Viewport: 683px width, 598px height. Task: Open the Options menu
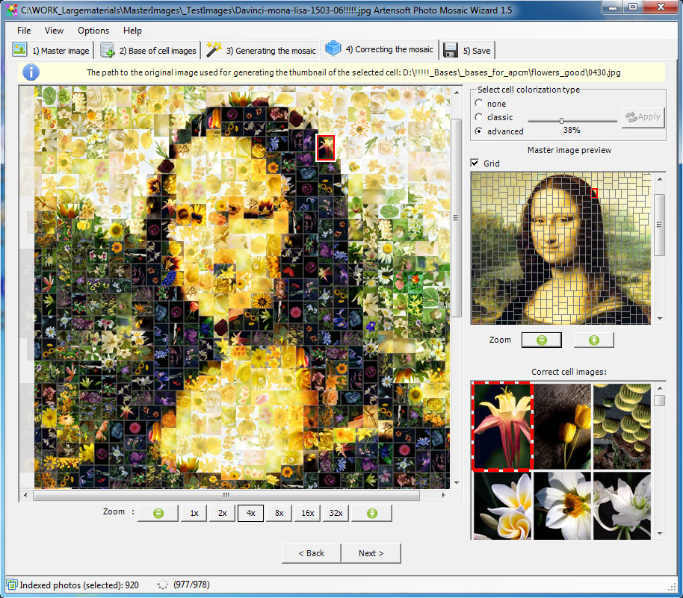(93, 31)
